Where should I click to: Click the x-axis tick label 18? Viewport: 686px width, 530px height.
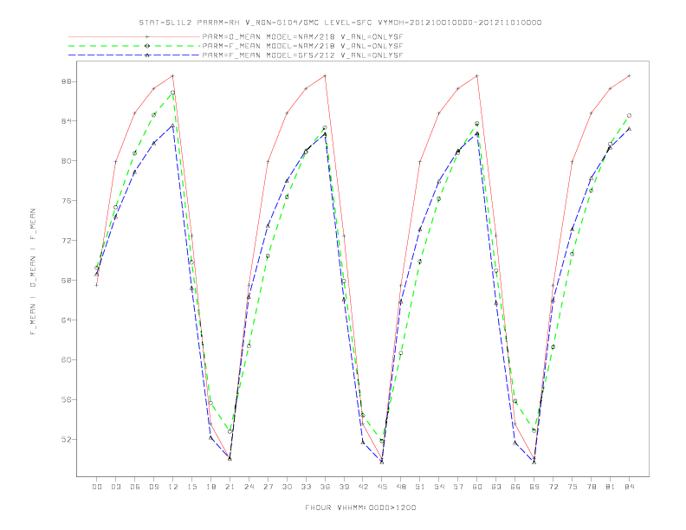point(210,487)
